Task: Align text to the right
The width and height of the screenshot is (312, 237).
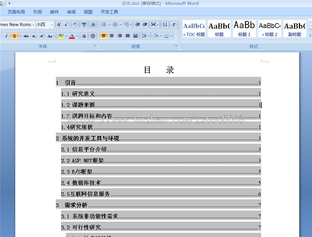Action: tap(120, 36)
